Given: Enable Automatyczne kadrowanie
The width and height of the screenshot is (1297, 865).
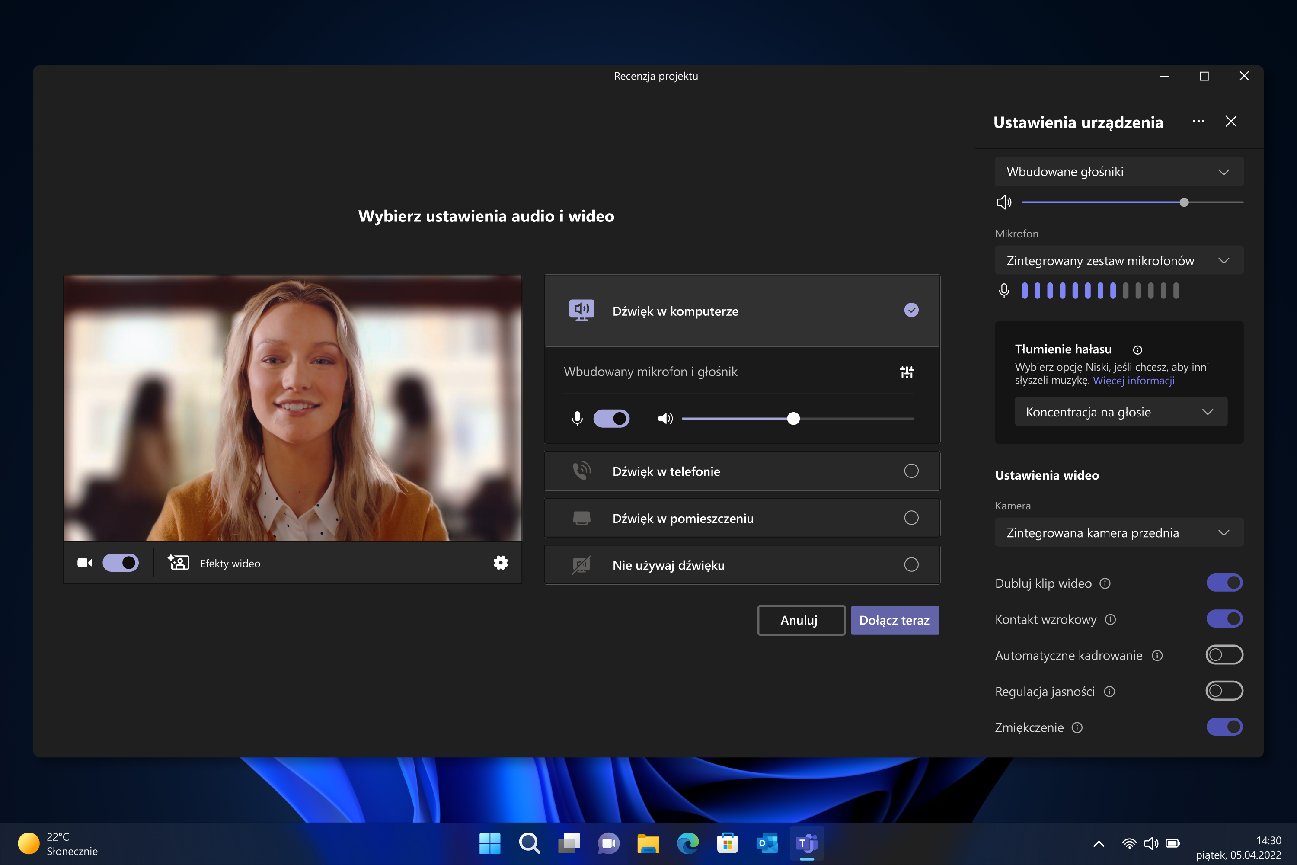Looking at the screenshot, I should (1224, 655).
